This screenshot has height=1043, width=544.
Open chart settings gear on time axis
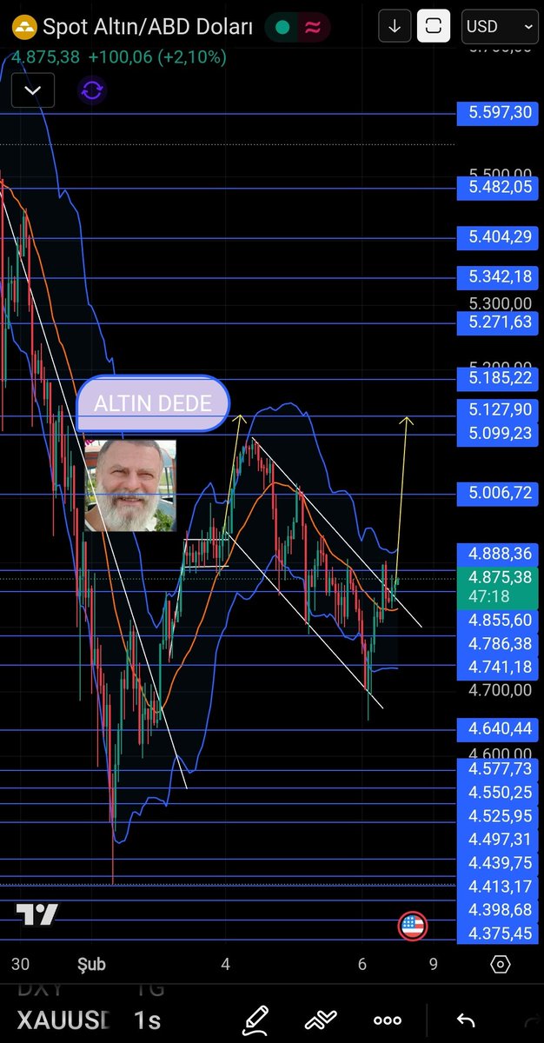(x=501, y=964)
